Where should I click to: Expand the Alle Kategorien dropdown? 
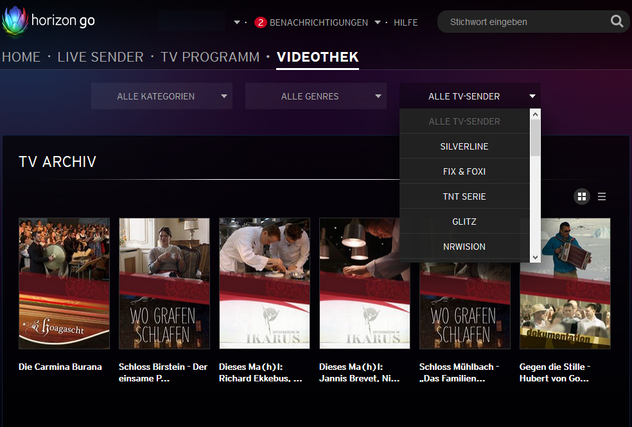(x=162, y=96)
